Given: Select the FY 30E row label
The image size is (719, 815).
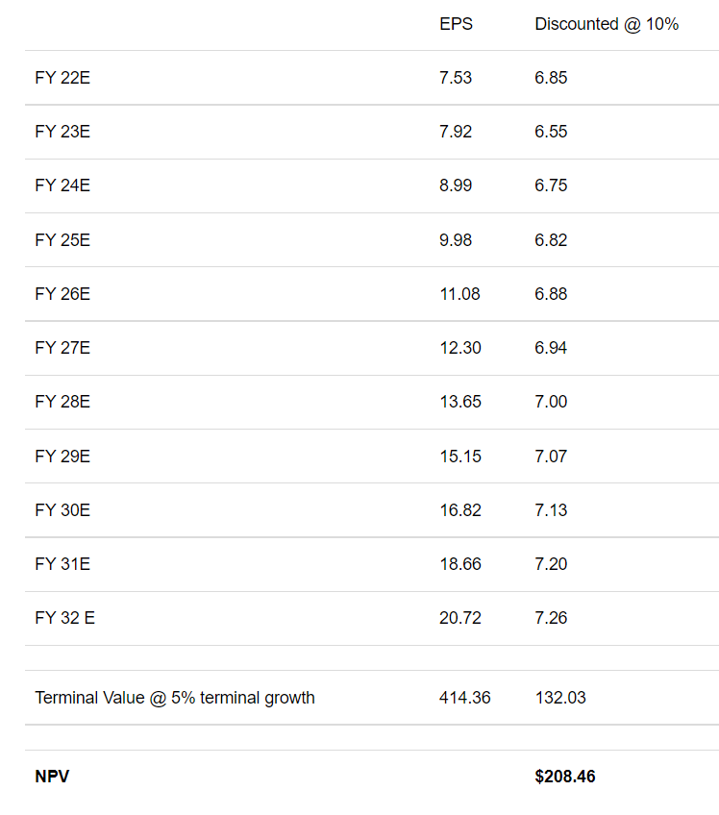Looking at the screenshot, I should click(62, 509).
